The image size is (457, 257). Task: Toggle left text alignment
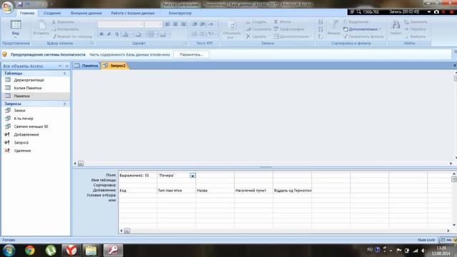[168, 24]
